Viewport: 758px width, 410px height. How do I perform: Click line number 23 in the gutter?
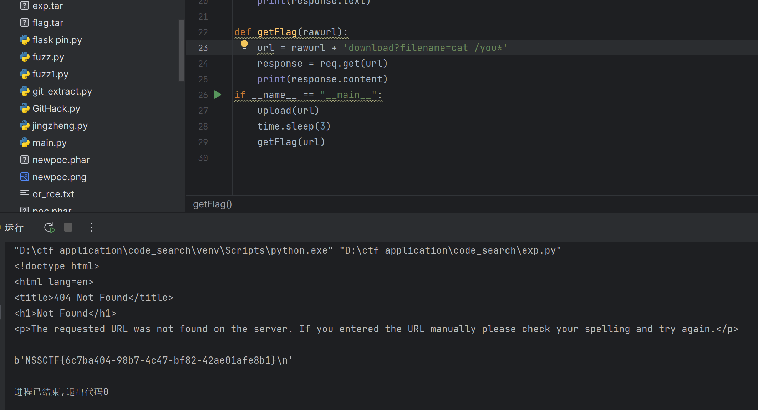pyautogui.click(x=203, y=48)
